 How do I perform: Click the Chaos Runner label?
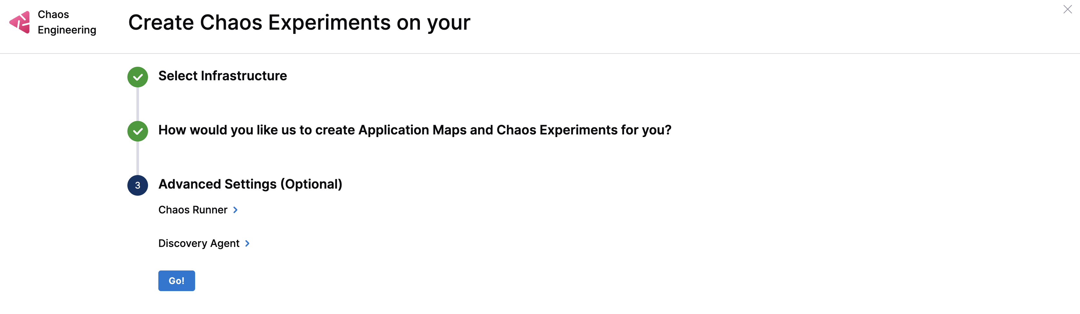[x=193, y=210]
